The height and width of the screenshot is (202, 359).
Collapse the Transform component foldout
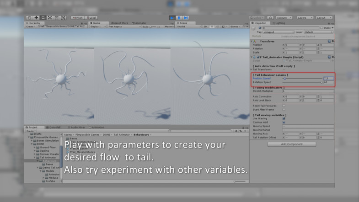tap(252, 42)
